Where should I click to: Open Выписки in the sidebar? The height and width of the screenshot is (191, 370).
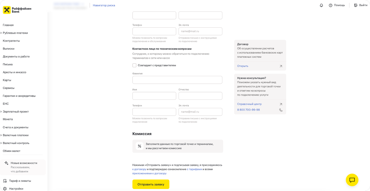pos(9,49)
